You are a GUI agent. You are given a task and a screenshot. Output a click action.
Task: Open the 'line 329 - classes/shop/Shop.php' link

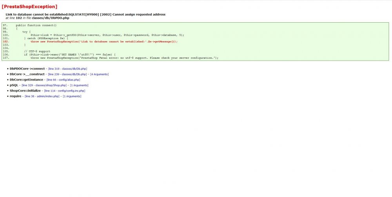tap(44, 85)
